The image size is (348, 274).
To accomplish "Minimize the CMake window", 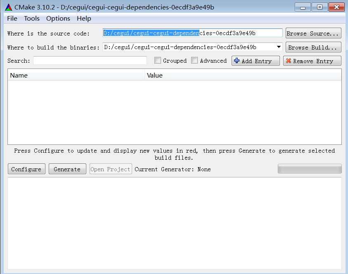I will [303, 7].
